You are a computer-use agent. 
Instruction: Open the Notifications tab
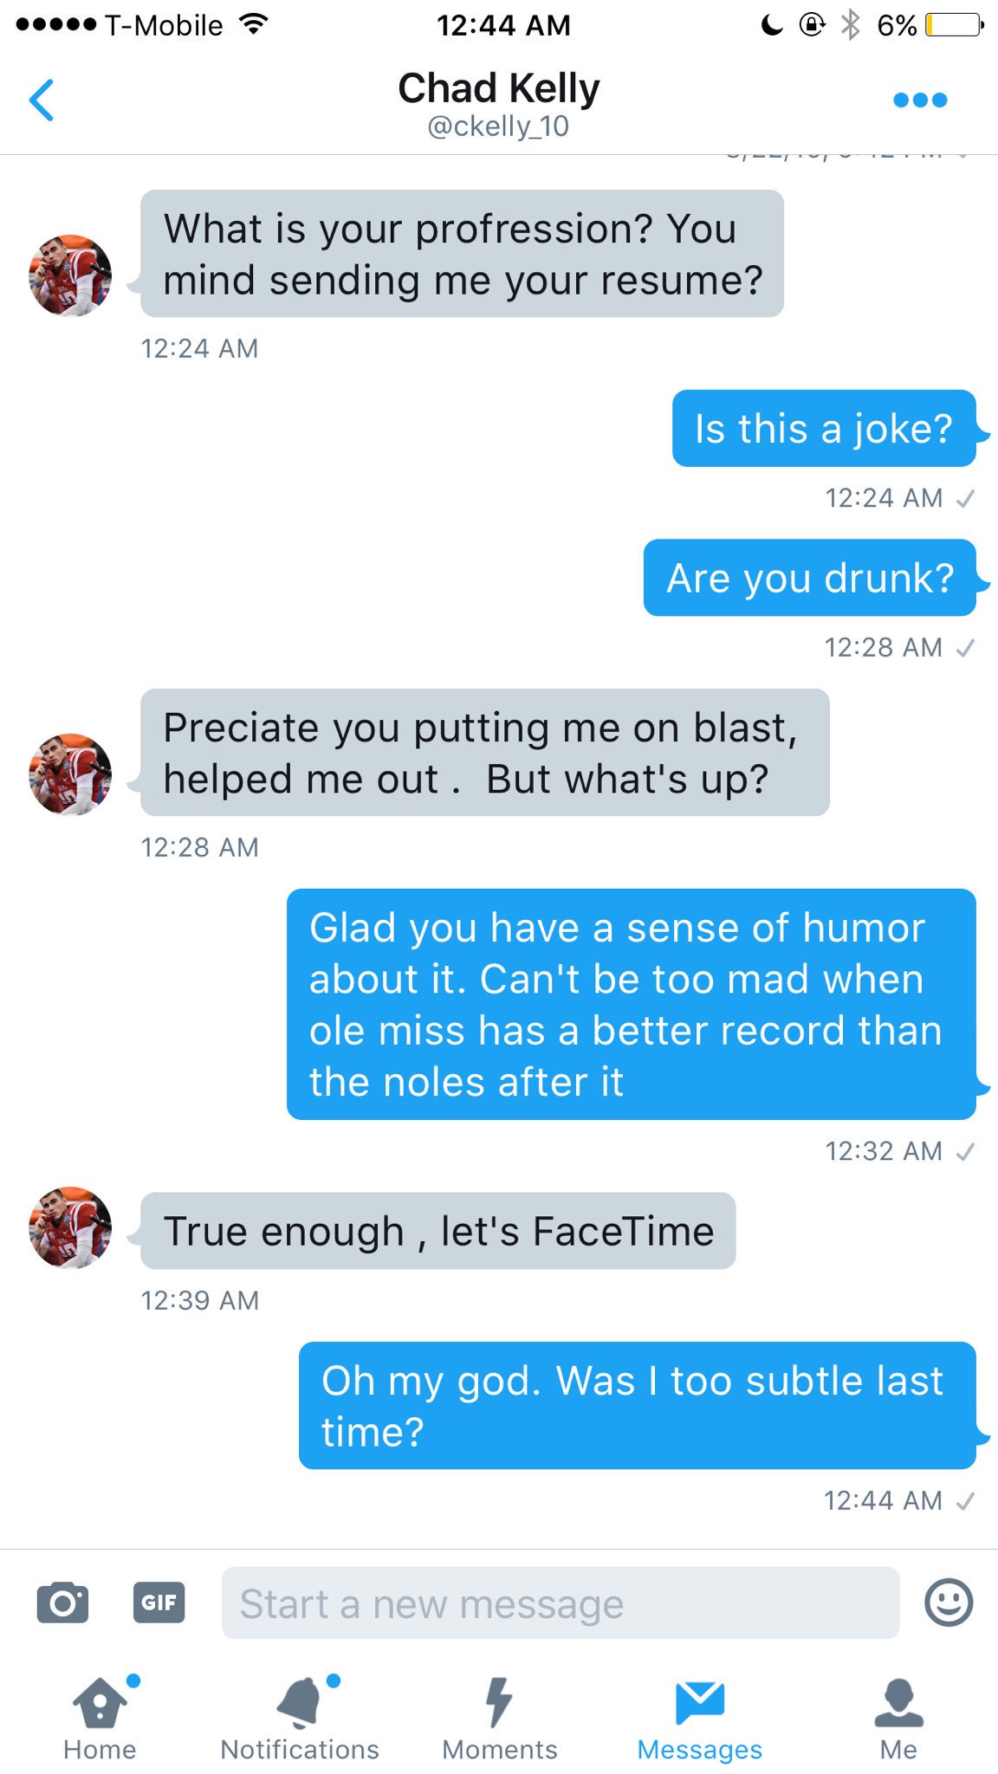pos(300,1719)
